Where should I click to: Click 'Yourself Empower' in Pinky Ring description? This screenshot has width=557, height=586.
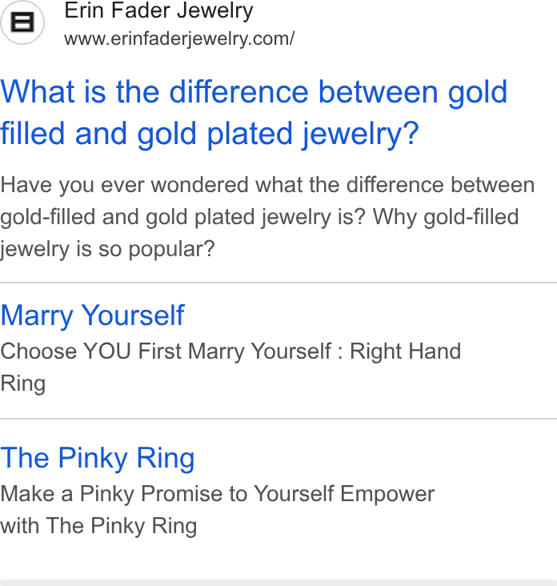coord(344,494)
